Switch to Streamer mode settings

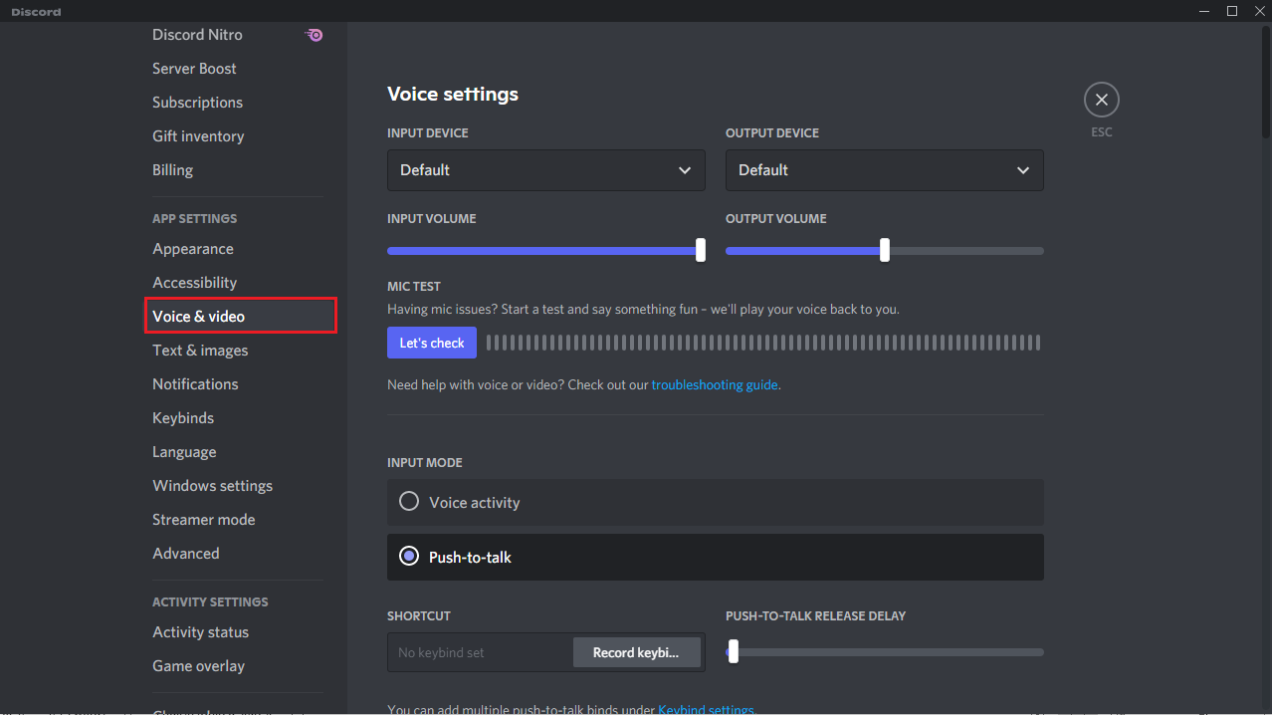point(204,519)
